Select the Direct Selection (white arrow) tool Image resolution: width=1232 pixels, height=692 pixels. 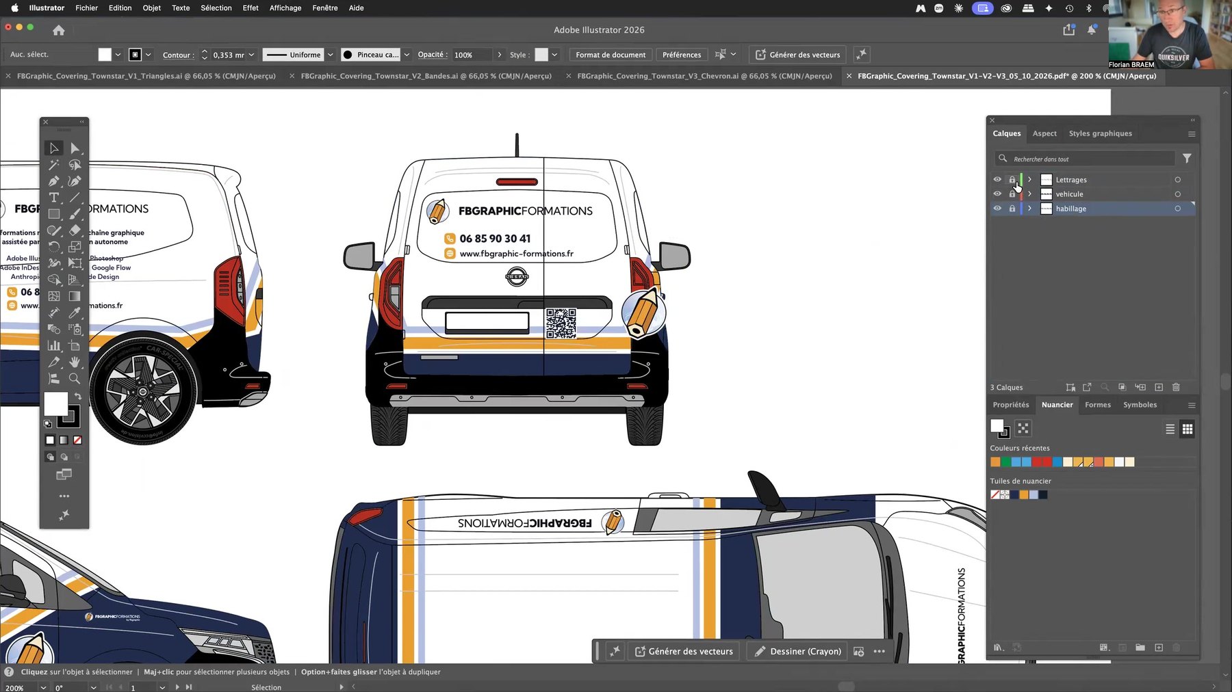[75, 148]
